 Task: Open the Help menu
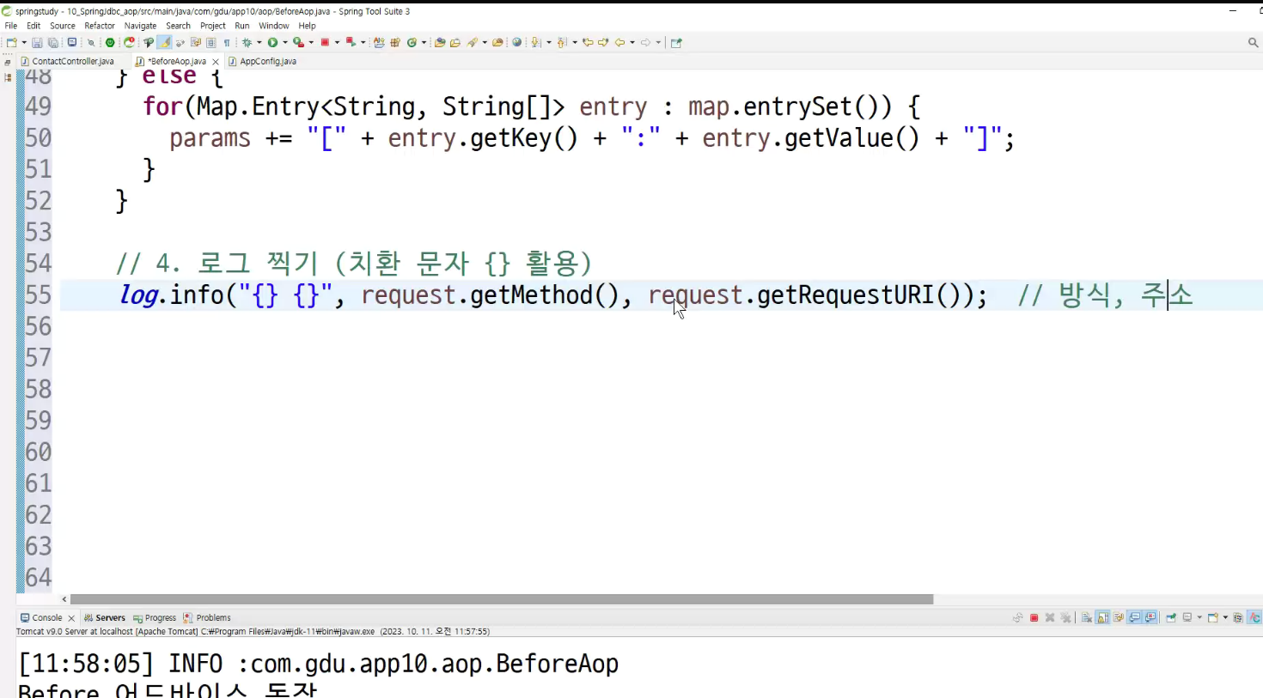tap(307, 26)
